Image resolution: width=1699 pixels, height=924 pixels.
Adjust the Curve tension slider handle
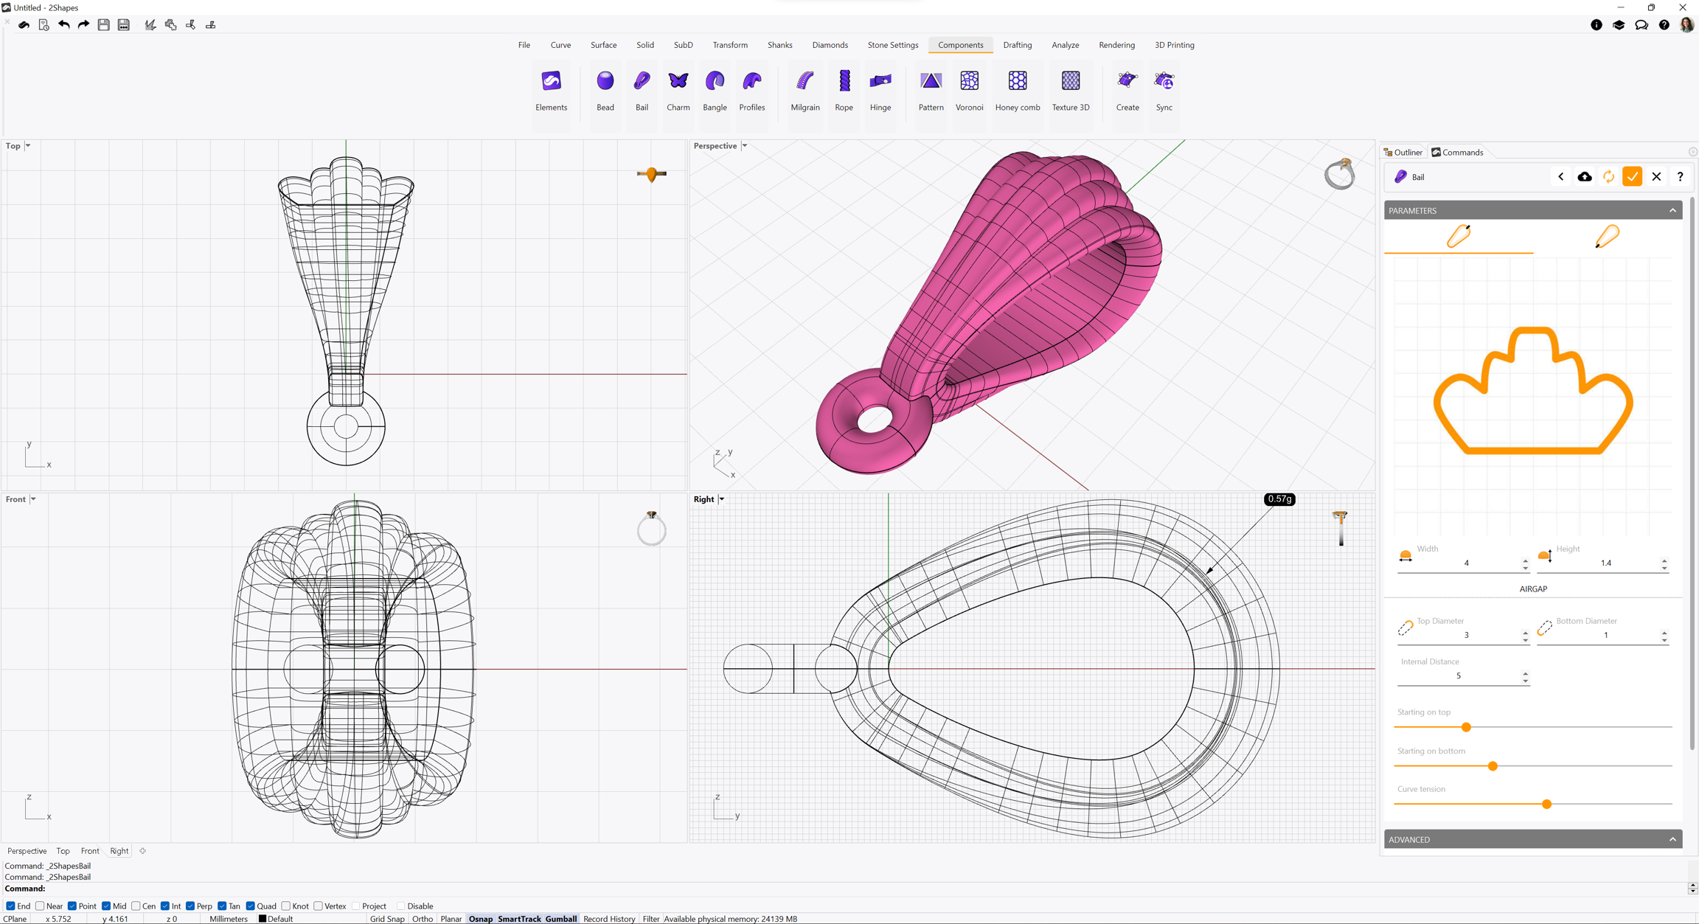[x=1546, y=805]
